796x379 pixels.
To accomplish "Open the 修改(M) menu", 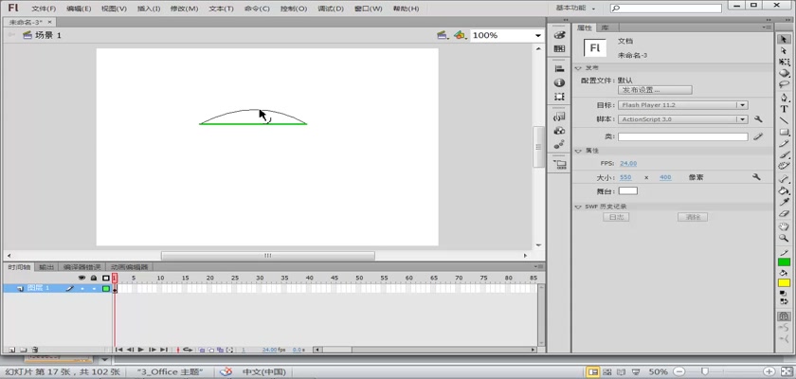I will (184, 9).
